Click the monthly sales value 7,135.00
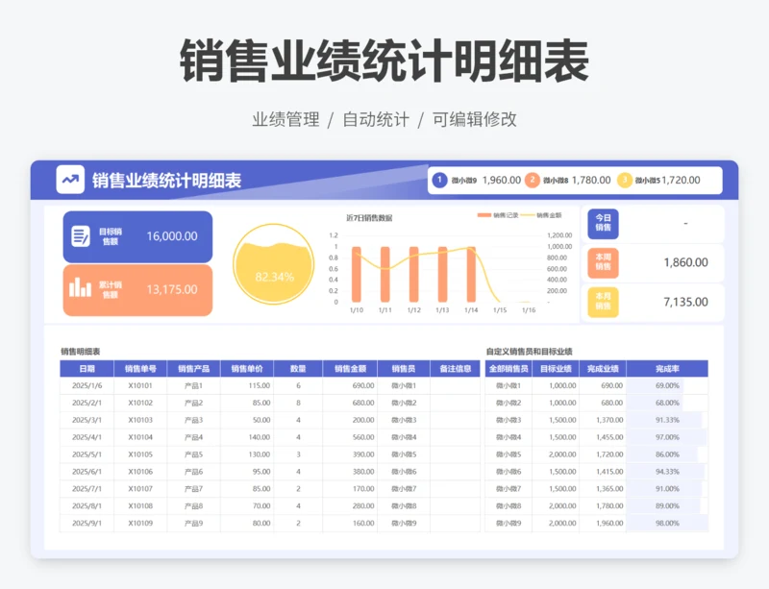Image resolution: width=769 pixels, height=589 pixels. [685, 302]
